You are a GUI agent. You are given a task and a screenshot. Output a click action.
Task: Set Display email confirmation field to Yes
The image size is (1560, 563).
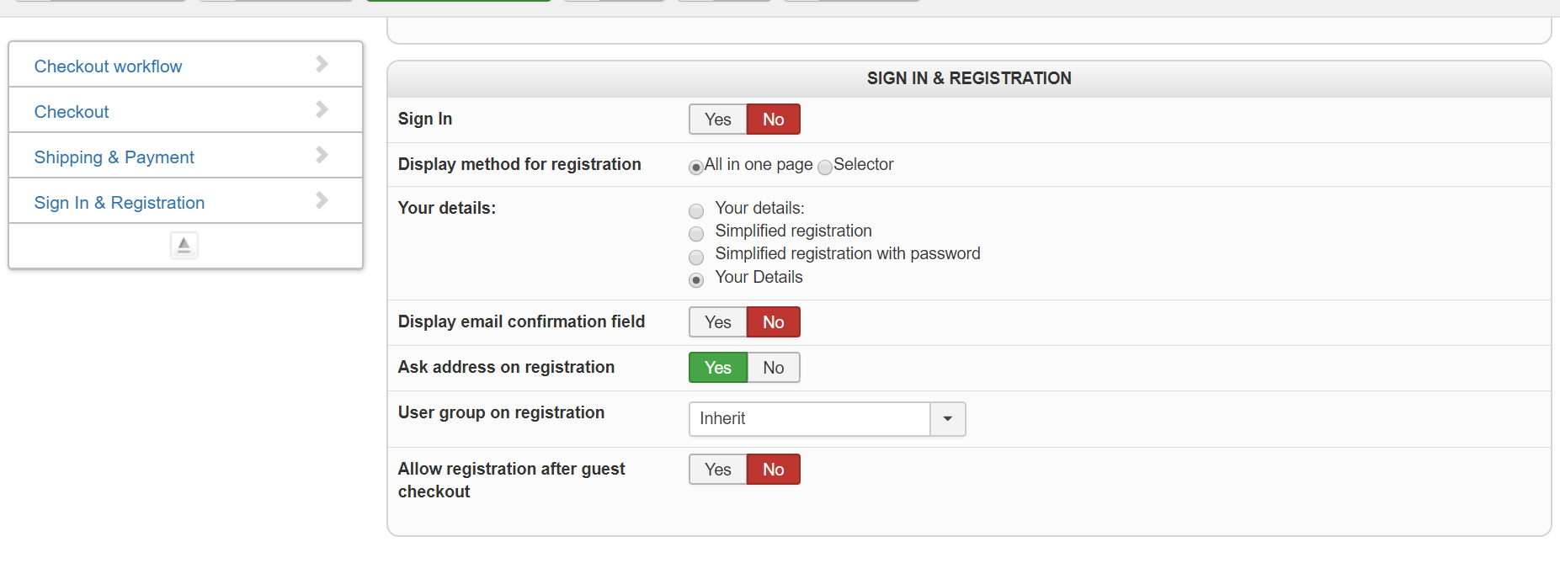click(x=717, y=322)
